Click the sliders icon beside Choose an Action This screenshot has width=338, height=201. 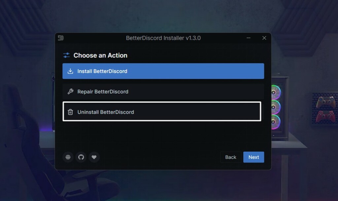click(66, 55)
